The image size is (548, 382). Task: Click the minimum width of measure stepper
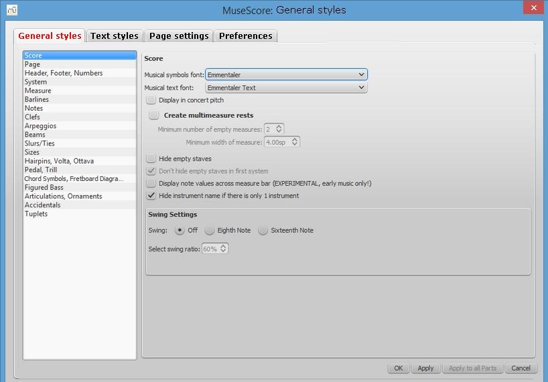[x=295, y=142]
